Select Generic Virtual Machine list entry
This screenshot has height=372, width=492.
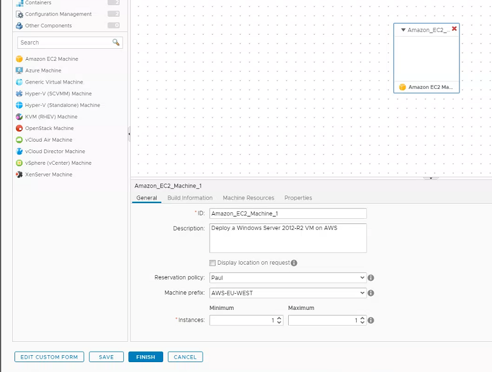(x=54, y=82)
